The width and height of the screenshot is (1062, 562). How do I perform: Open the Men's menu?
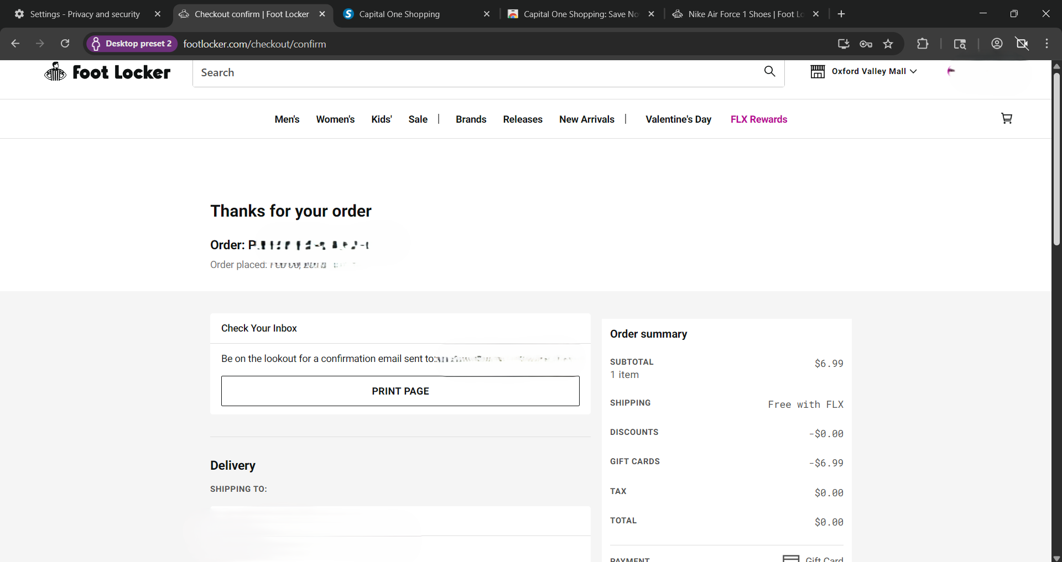click(x=287, y=119)
